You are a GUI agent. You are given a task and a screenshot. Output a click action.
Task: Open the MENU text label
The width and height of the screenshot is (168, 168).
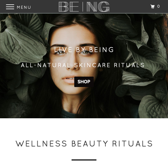(x=24, y=7)
